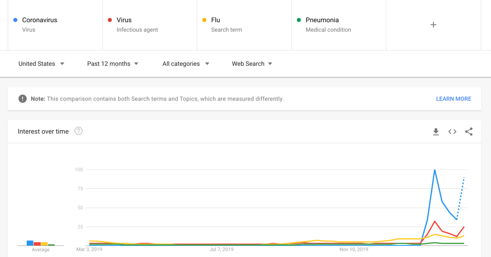Expand the Past 12 months dropdown
The height and width of the screenshot is (257, 491).
click(x=113, y=64)
